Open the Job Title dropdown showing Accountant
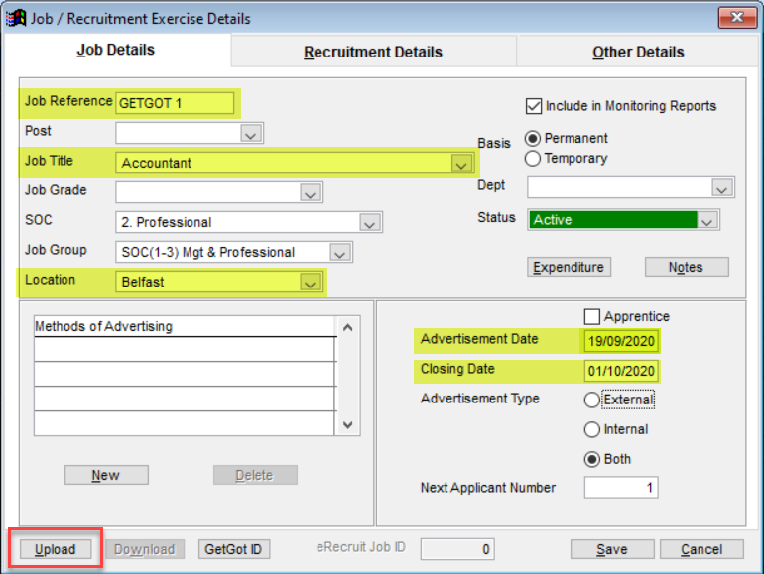The width and height of the screenshot is (764, 574). (x=461, y=163)
